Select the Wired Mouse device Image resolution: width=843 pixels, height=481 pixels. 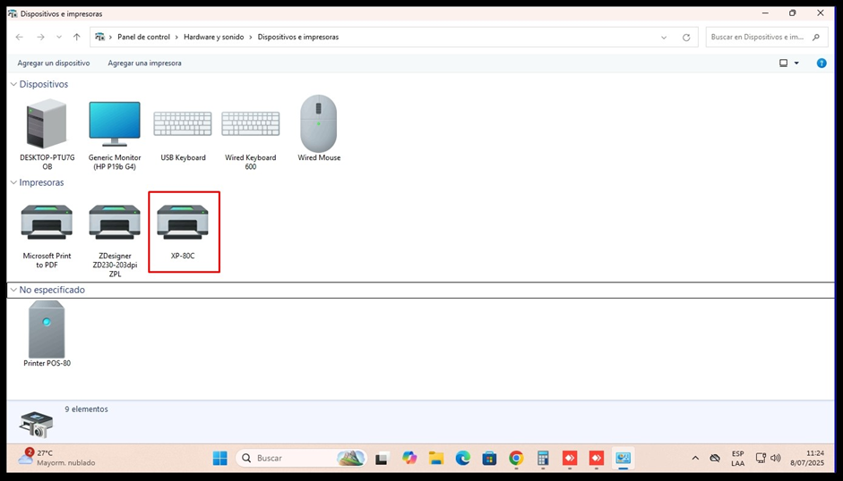click(319, 124)
